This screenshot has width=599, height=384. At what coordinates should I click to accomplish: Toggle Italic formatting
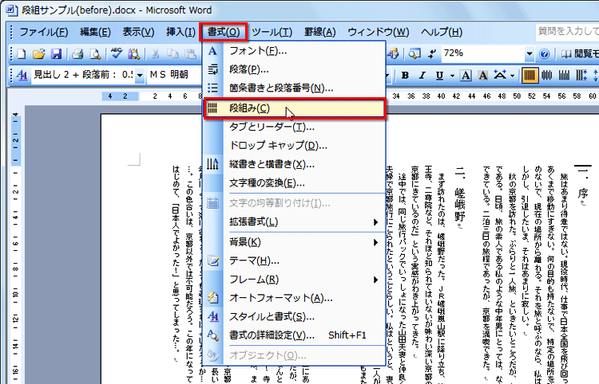(422, 76)
